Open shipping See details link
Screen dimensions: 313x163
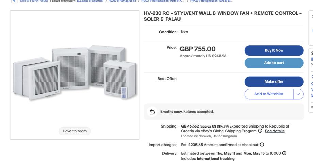coord(275,131)
